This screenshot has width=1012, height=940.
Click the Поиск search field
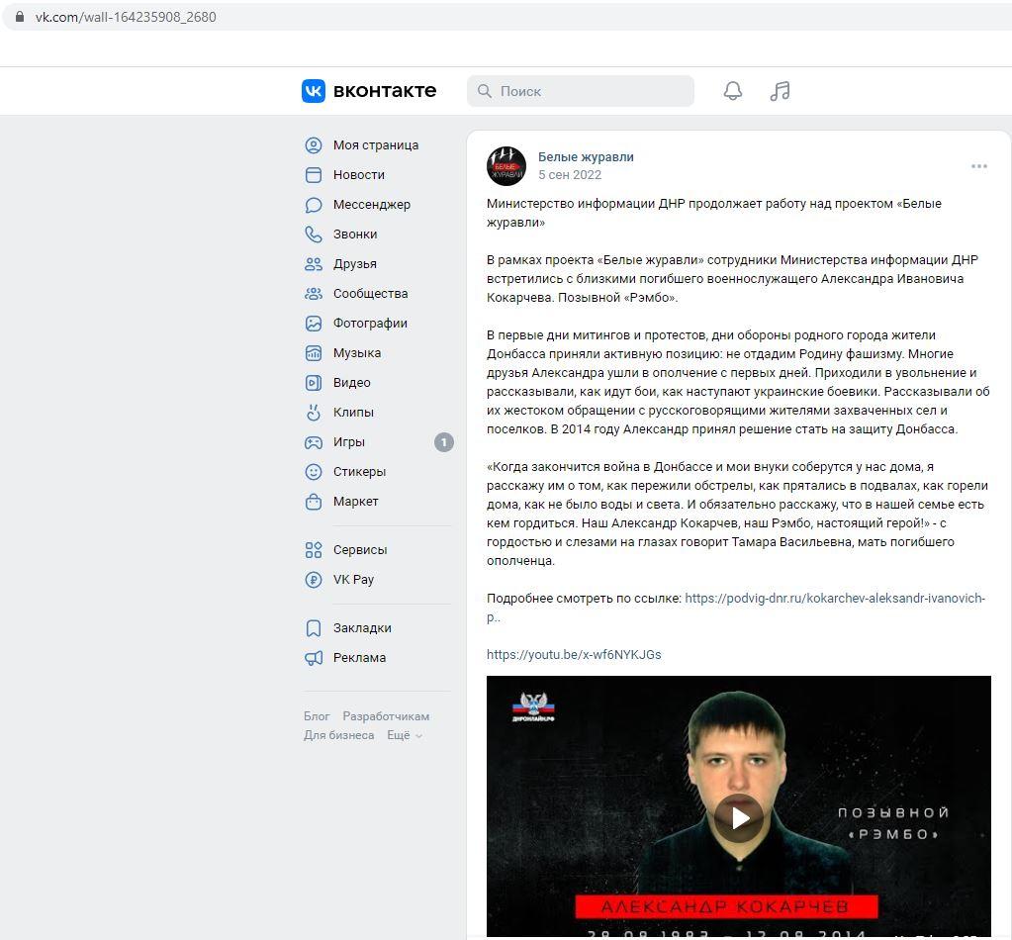581,91
